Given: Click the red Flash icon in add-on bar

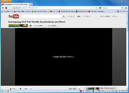Looking at the screenshot, I should 81,91.
